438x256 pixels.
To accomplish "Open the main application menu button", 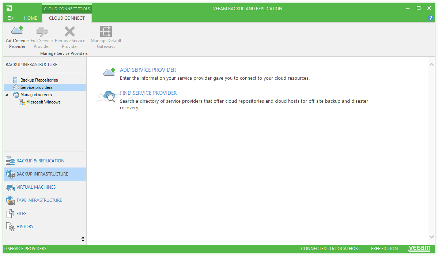I will pos(10,18).
